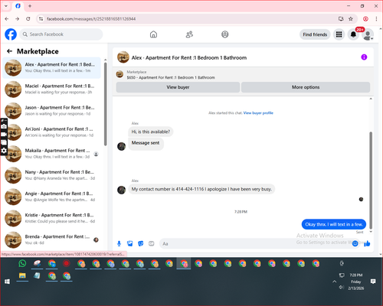The image size is (383, 306).
Task: Click the View buyer button
Action: [178, 87]
